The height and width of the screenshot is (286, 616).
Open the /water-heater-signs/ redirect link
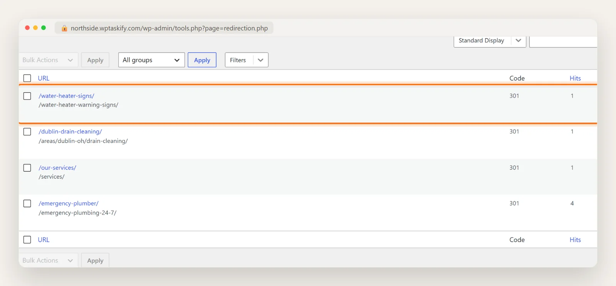(x=66, y=96)
